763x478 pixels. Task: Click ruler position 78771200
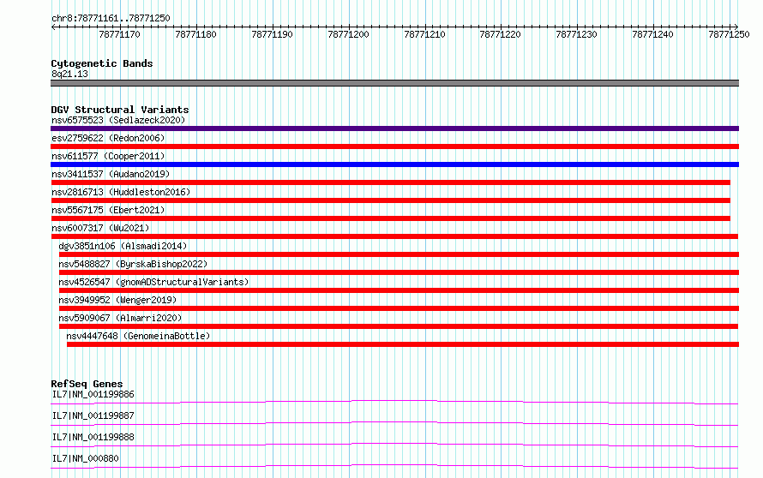pos(348,34)
